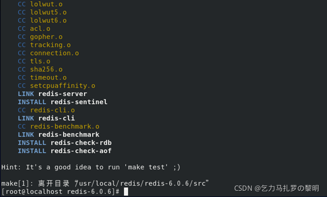Click the setcpuaffinity.o line

[x=56, y=86]
